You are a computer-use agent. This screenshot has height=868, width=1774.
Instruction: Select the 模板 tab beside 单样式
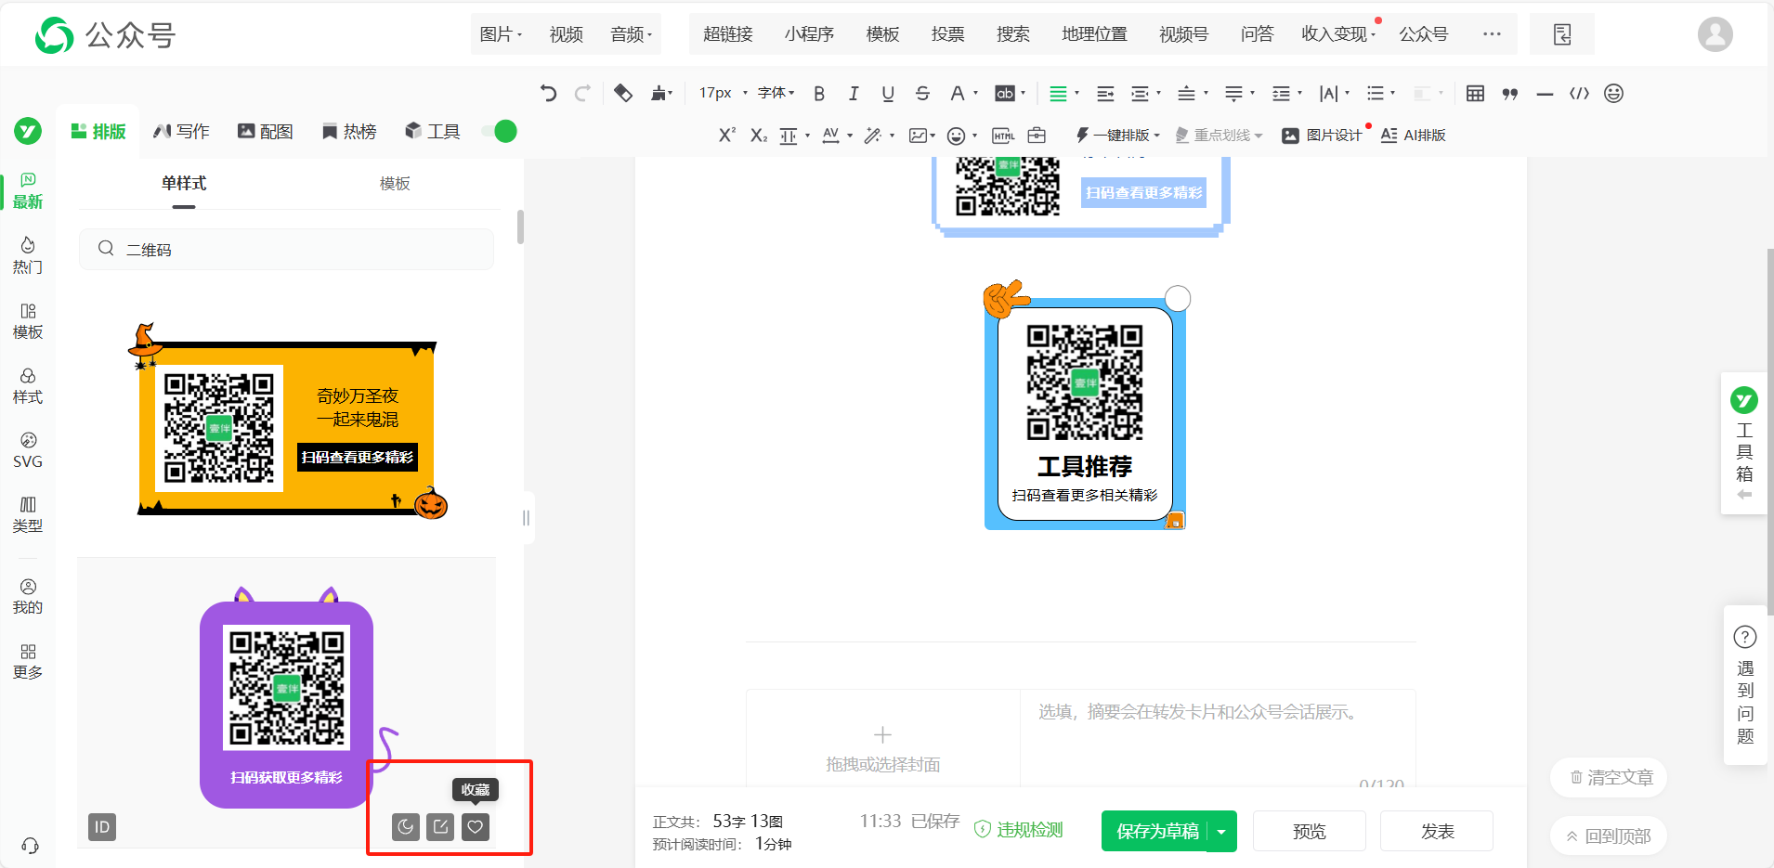pos(395,184)
